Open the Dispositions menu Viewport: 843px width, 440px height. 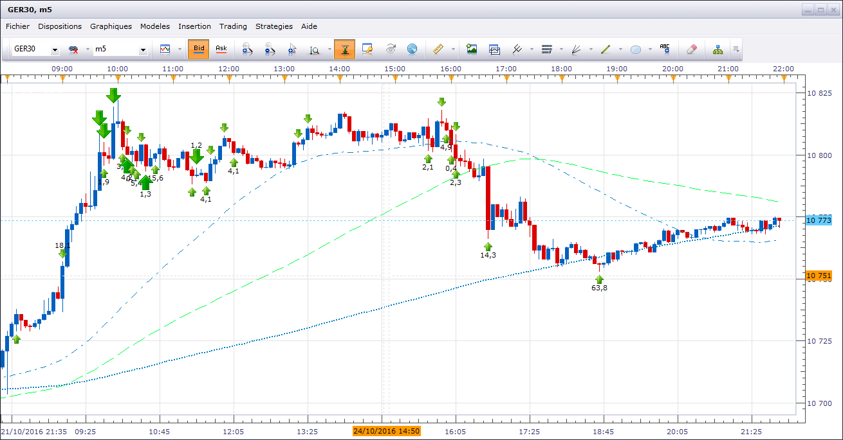(60, 26)
